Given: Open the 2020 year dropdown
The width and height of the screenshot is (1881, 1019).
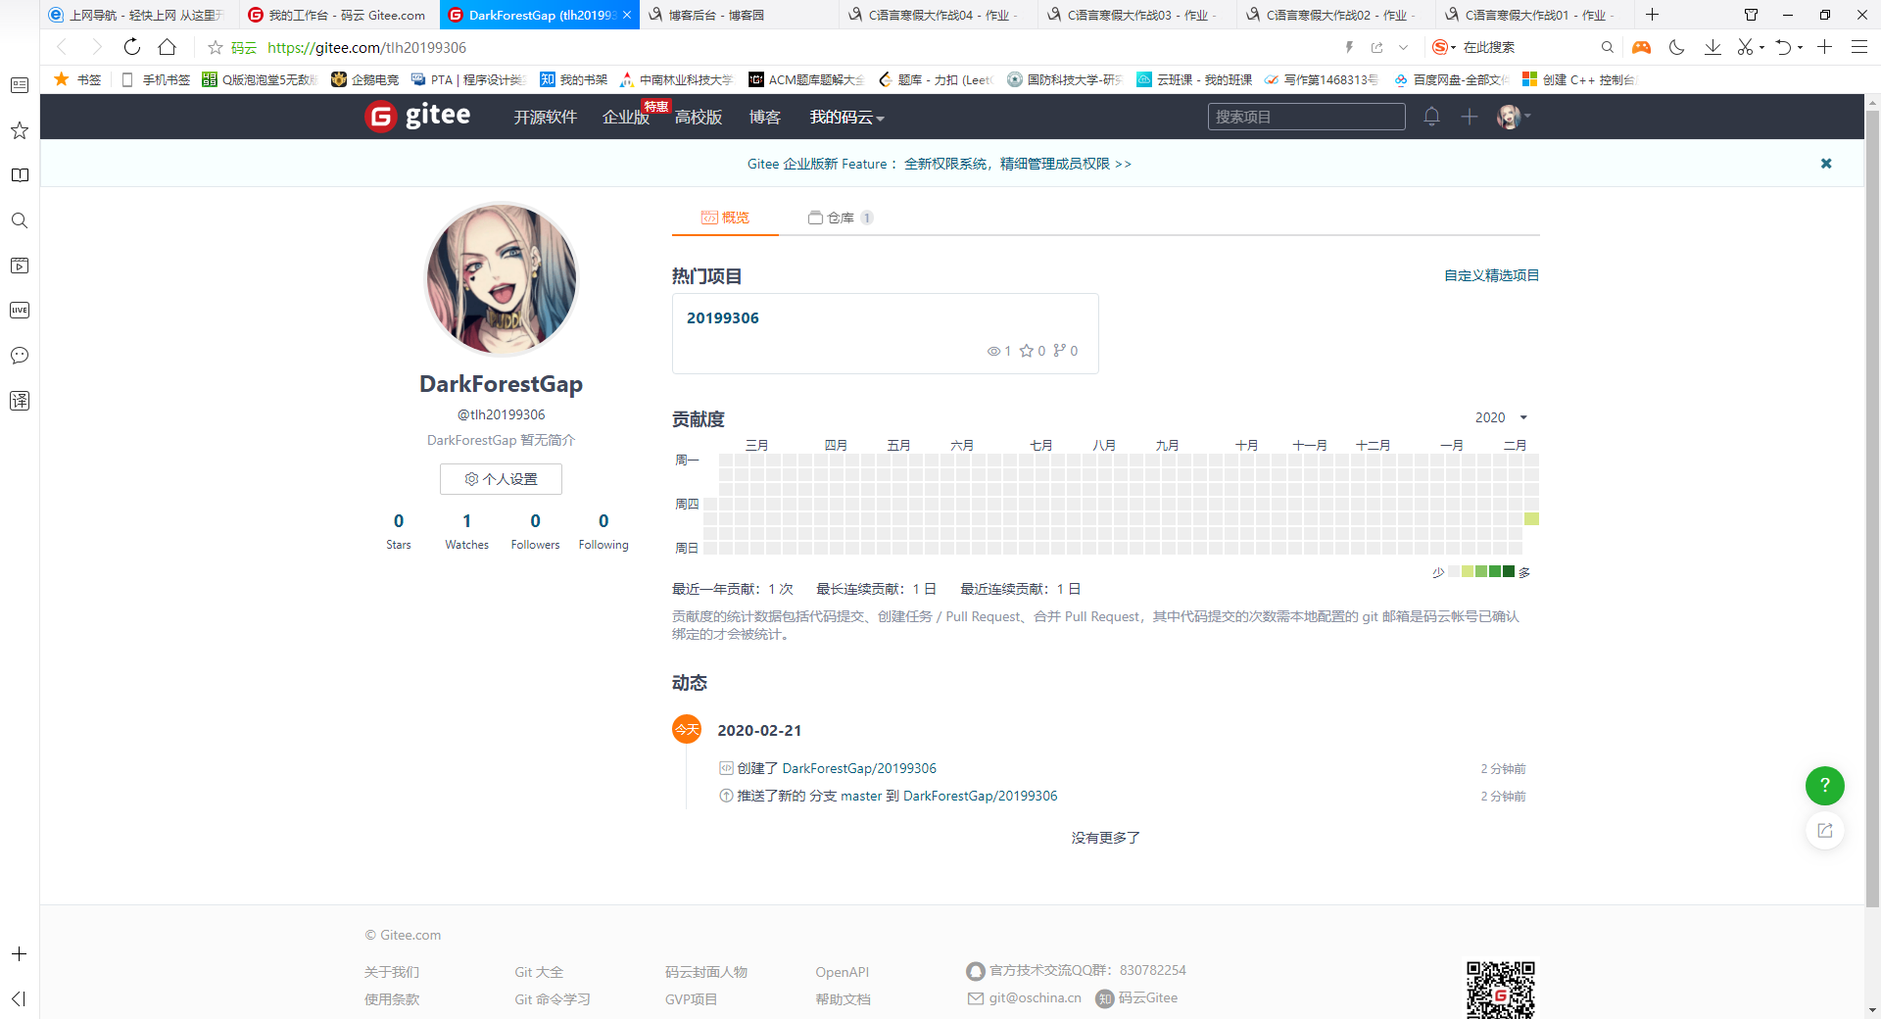Looking at the screenshot, I should point(1501,417).
